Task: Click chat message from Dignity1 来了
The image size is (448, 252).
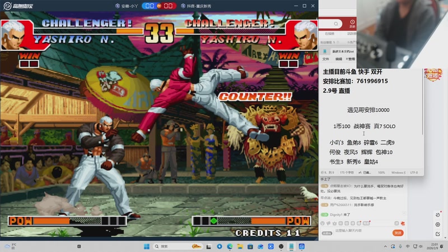Action: click(x=335, y=214)
